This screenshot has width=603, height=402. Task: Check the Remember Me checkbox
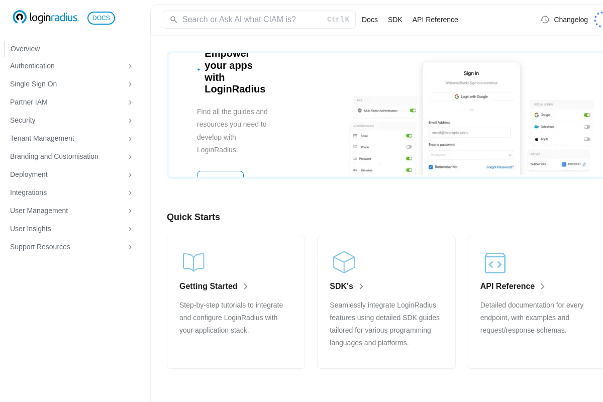click(431, 167)
